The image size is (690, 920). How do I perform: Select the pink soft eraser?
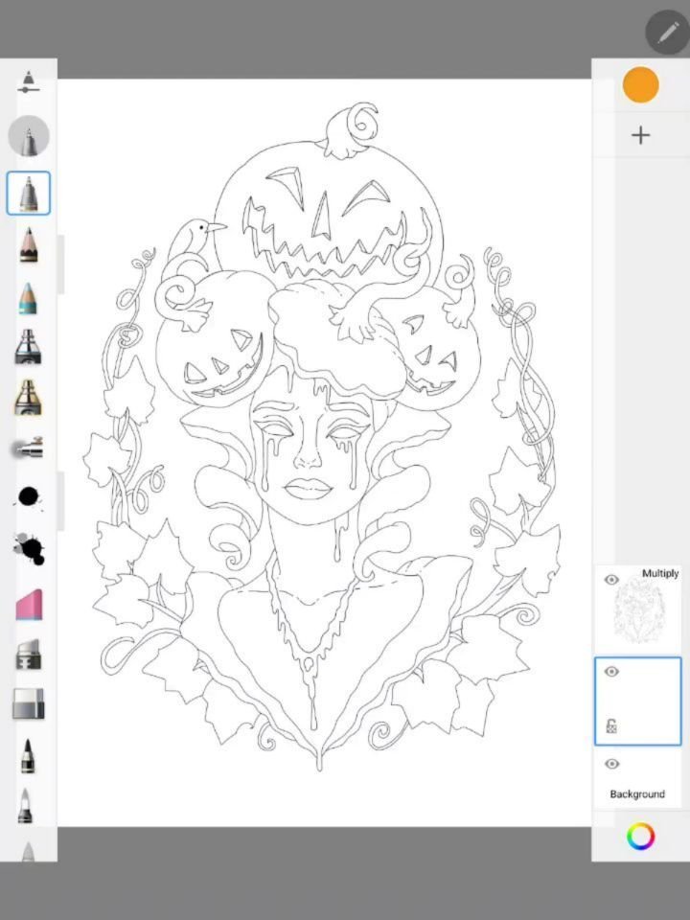point(30,605)
